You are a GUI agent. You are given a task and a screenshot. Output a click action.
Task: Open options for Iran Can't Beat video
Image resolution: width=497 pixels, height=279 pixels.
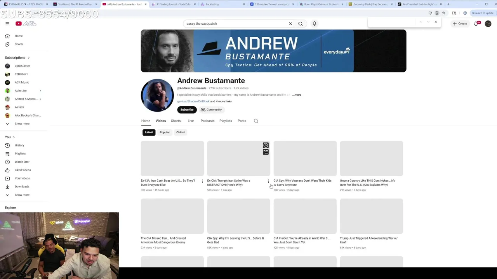(202, 181)
